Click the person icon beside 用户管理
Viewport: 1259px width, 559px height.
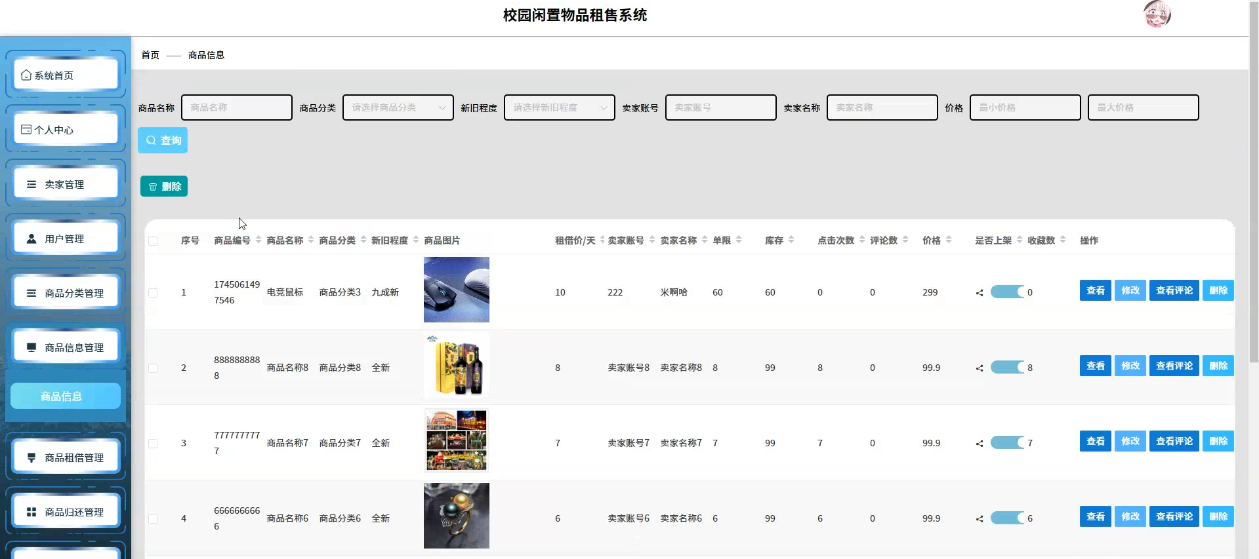pos(31,239)
